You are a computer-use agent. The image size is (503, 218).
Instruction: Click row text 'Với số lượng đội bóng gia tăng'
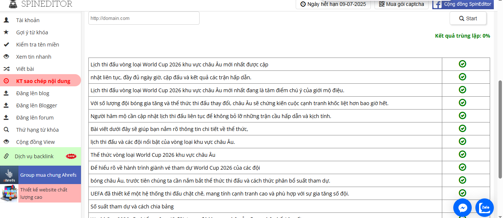click(239, 103)
